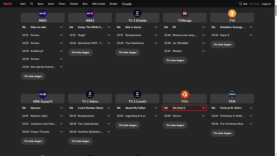Show whole day for TV3
277x156 pixels.
222,44
